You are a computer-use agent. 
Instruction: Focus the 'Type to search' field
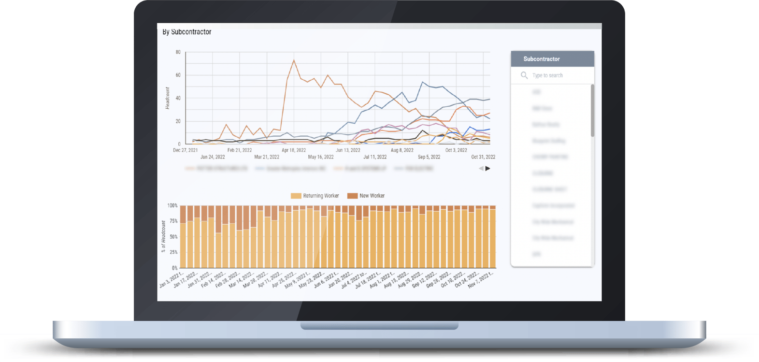[x=552, y=75]
